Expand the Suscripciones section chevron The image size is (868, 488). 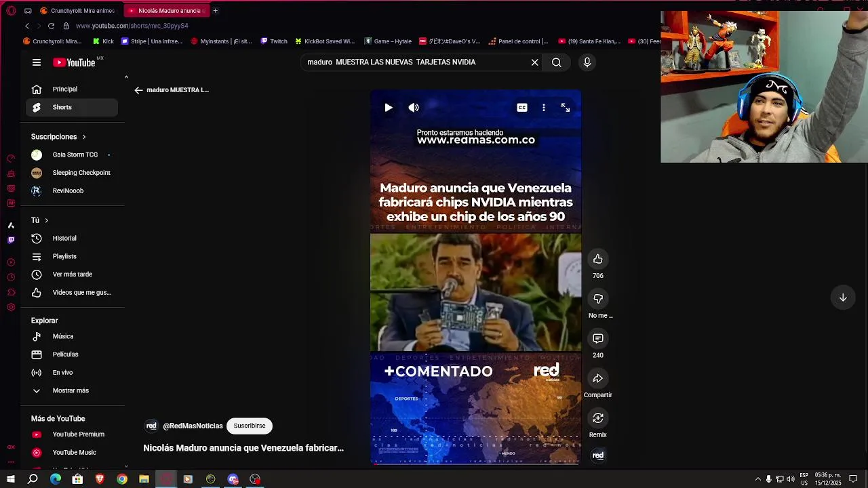(84, 137)
